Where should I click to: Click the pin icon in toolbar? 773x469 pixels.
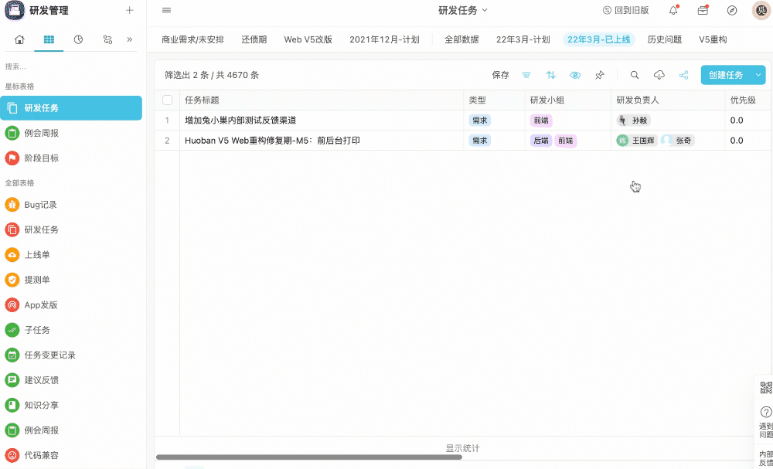point(600,75)
